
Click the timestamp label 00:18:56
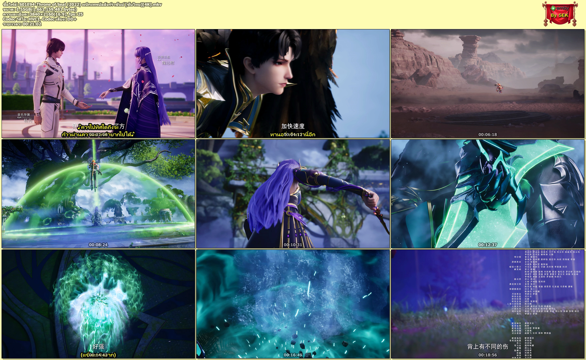point(487,355)
